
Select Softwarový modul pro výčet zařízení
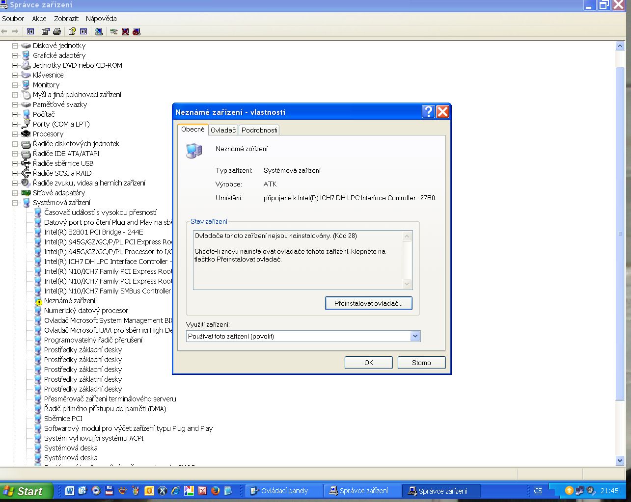click(x=128, y=428)
